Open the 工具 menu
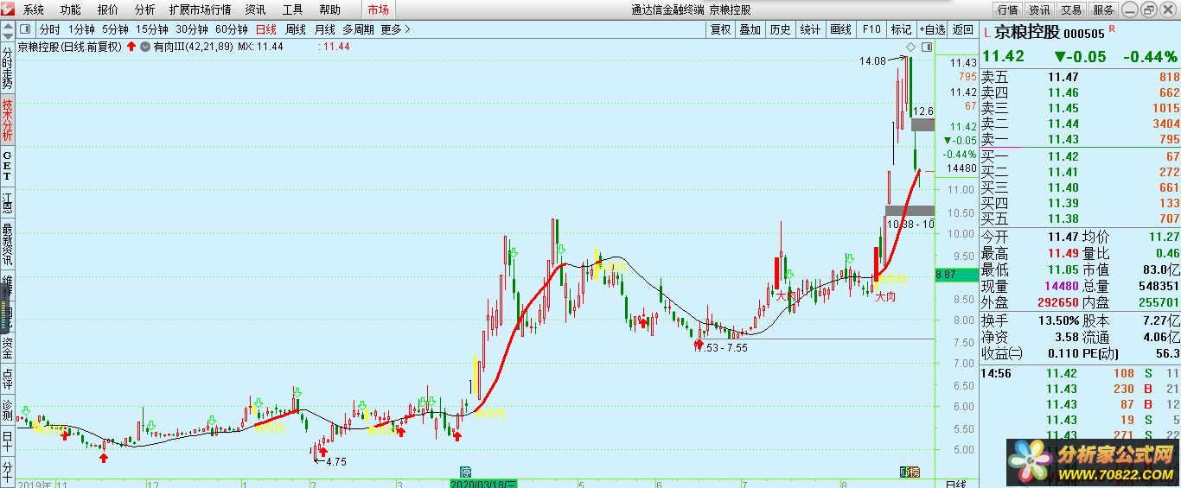Image resolution: width=1181 pixels, height=488 pixels. coord(292,10)
